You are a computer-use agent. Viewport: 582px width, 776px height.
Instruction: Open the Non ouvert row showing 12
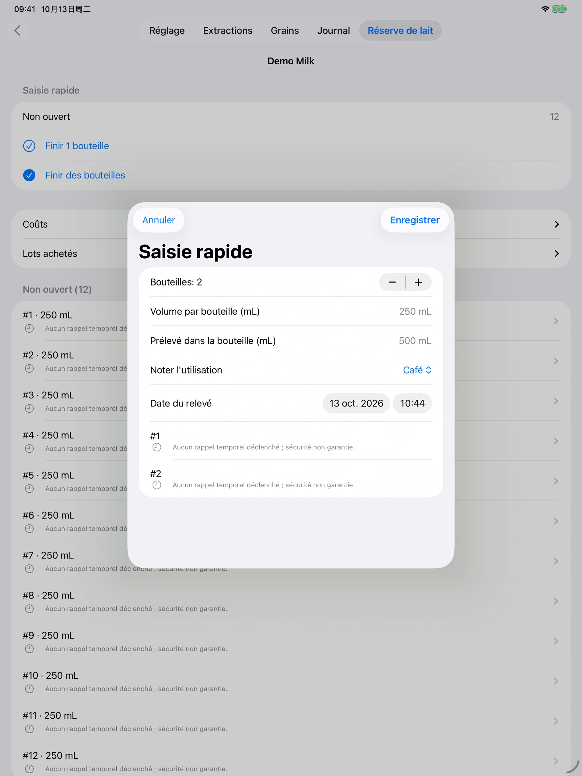tap(291, 116)
